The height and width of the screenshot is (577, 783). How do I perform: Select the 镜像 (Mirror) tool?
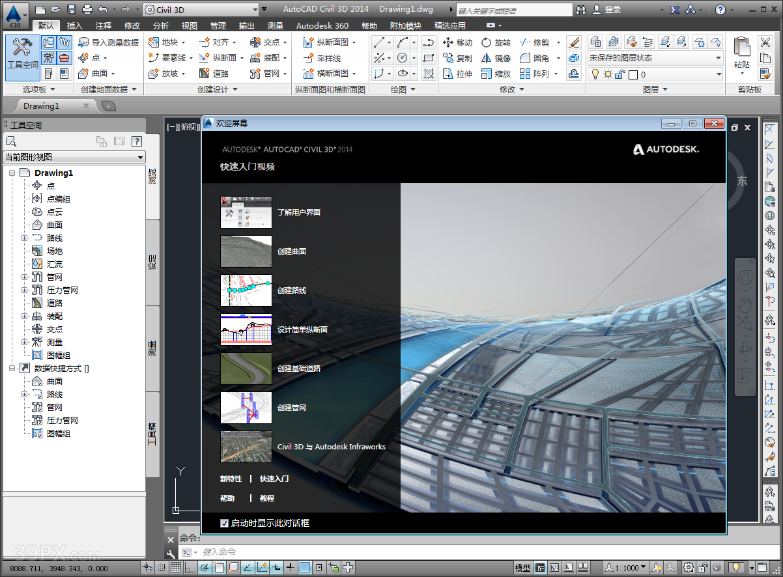(495, 58)
